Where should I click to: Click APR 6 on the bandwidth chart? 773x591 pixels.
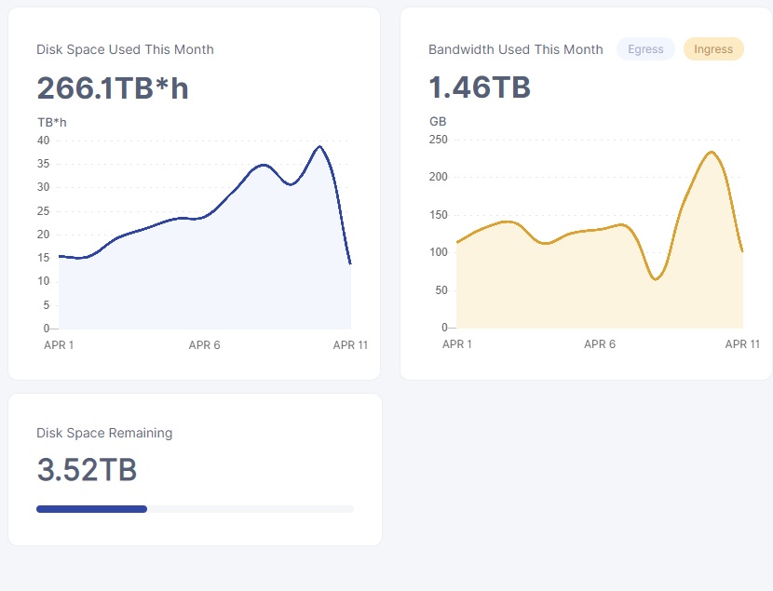pyautogui.click(x=600, y=344)
